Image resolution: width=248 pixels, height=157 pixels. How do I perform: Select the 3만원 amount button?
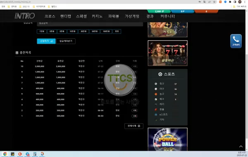[52, 31]
